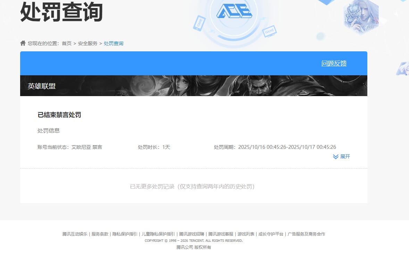
Task: Click the copyright 1998–2026 Tencent text
Action: tap(193, 241)
